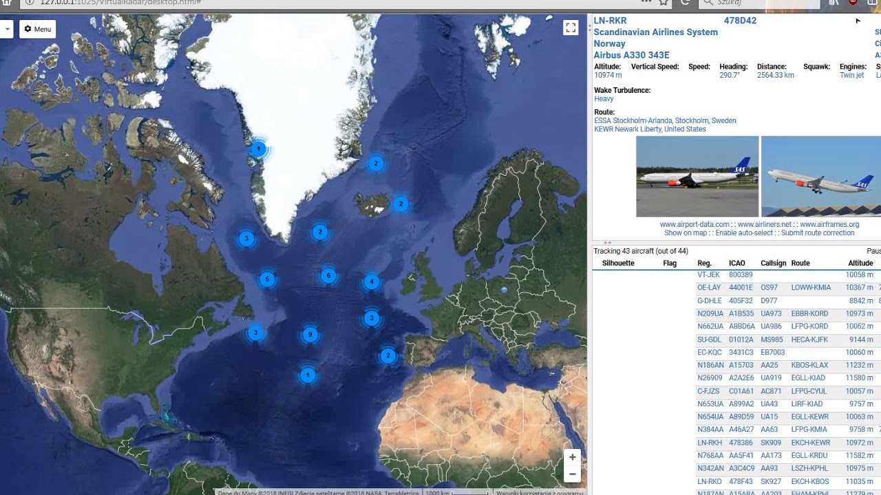The image size is (881, 495).
Task: Open www.airport-data.com link
Action: 694,224
